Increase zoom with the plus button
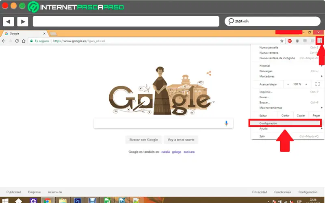This screenshot has height=203, width=325. click(x=306, y=84)
